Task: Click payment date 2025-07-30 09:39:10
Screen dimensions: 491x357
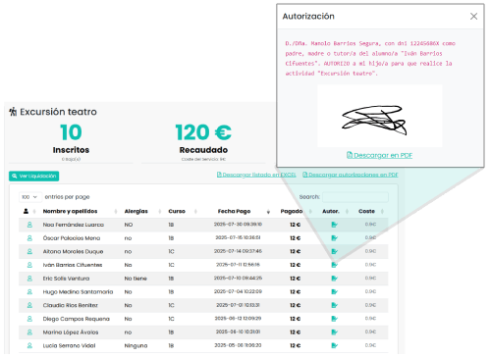Action: [238, 225]
